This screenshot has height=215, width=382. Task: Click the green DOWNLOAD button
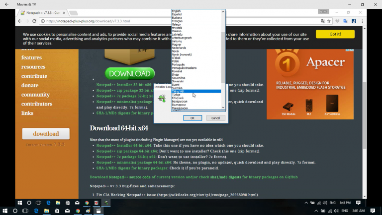coord(130,73)
